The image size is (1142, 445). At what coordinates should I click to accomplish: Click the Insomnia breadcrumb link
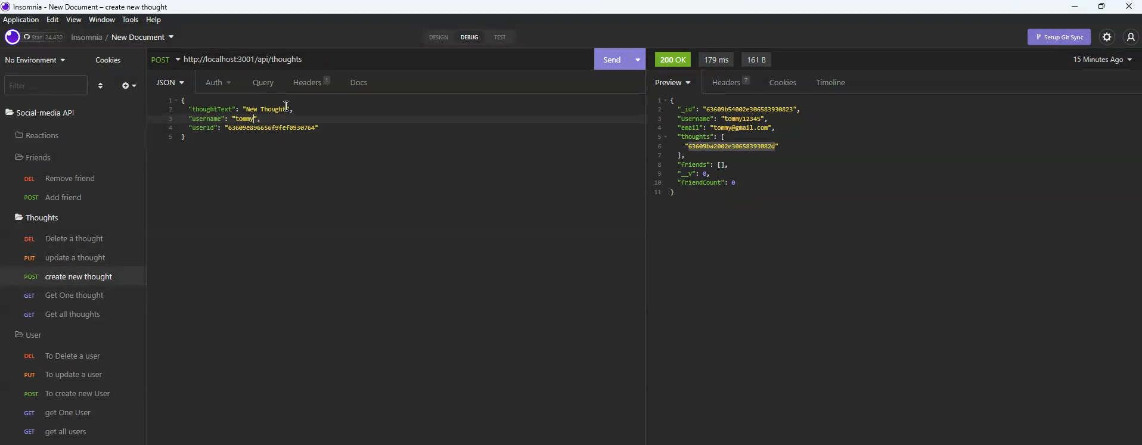click(86, 37)
